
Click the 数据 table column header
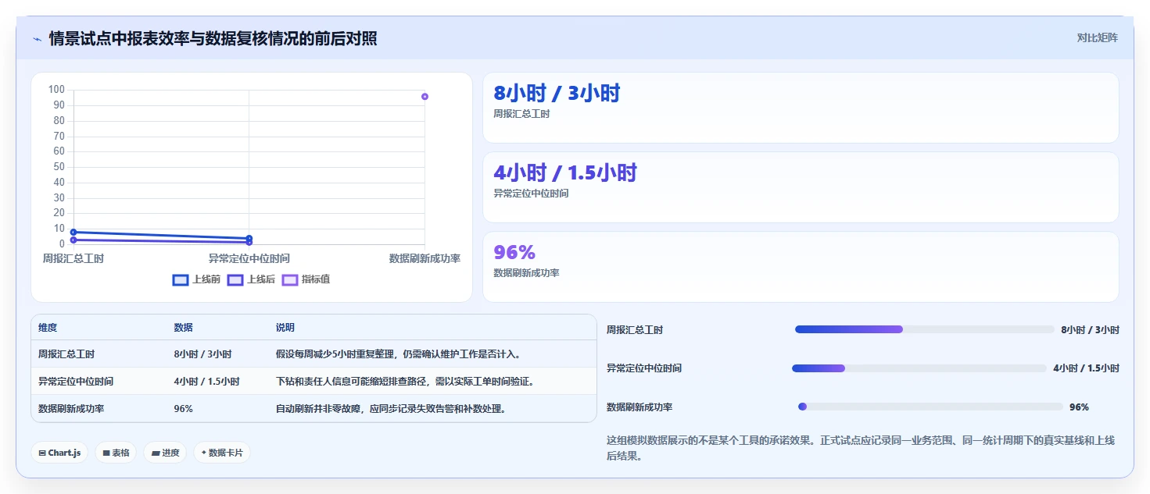[183, 328]
